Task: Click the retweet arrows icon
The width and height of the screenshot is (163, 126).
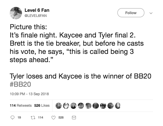Action: [33, 118]
